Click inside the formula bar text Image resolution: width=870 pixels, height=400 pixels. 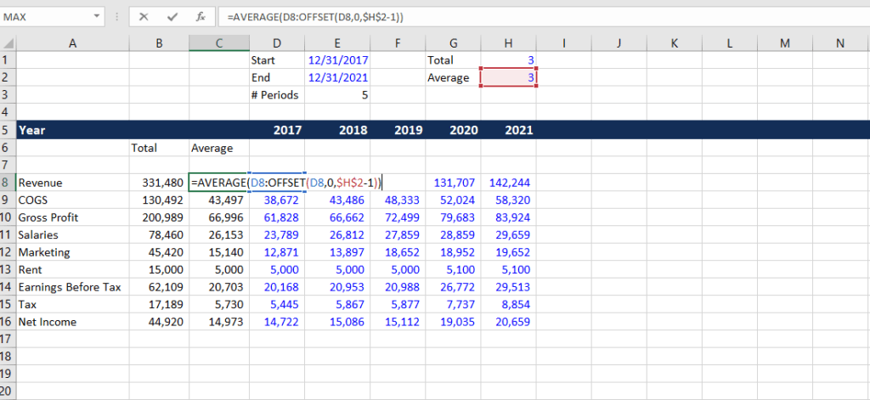[425, 16]
